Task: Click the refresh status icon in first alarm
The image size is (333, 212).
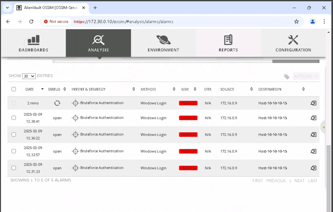Action: tap(57, 103)
